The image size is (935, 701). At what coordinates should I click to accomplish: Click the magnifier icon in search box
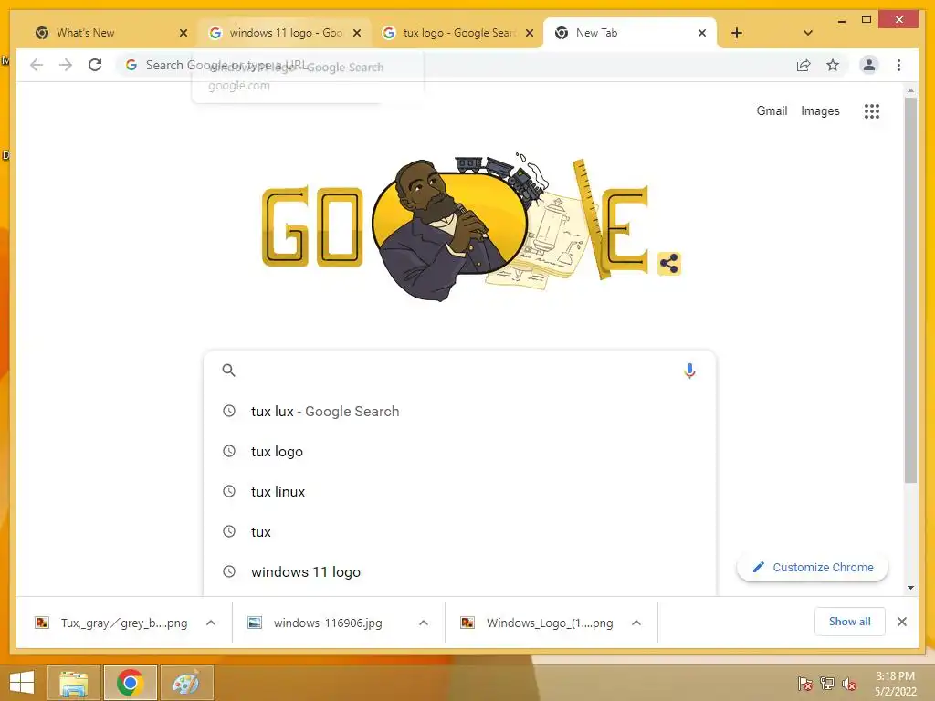(228, 371)
